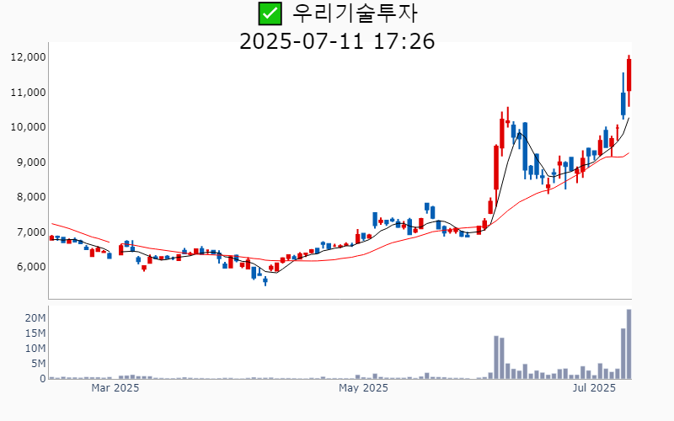674x421 pixels.
Task: Click the 5M volume axis label
Action: 38,364
